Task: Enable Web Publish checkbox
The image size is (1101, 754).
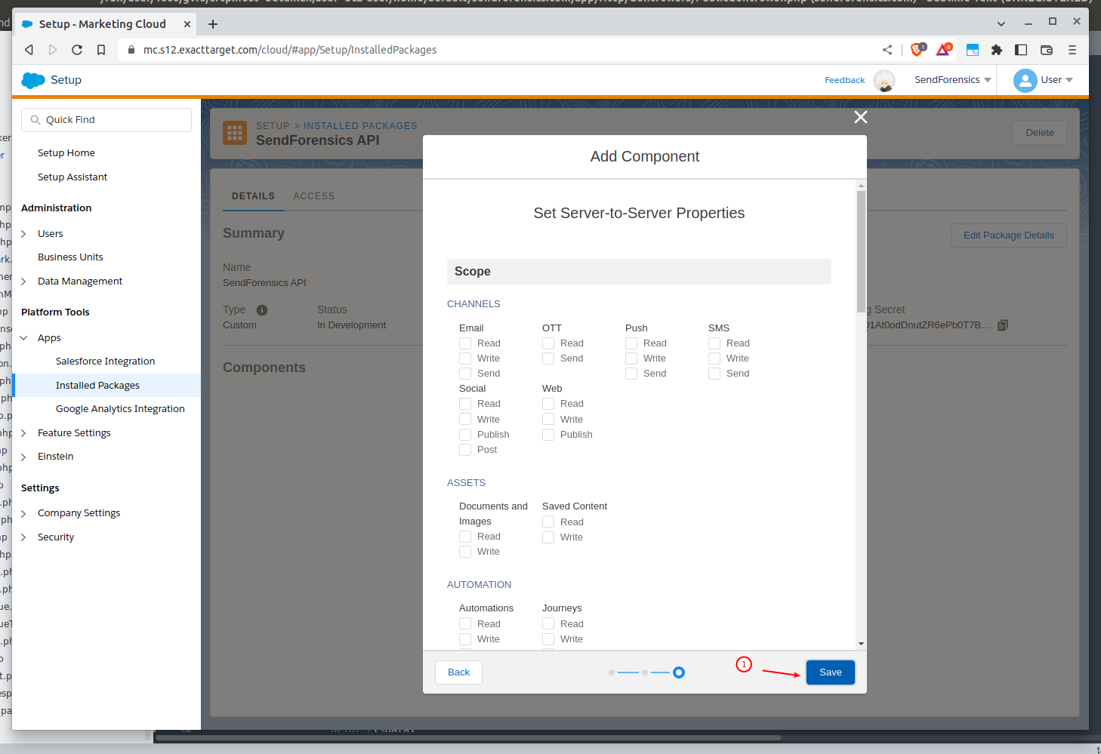Action: point(548,435)
